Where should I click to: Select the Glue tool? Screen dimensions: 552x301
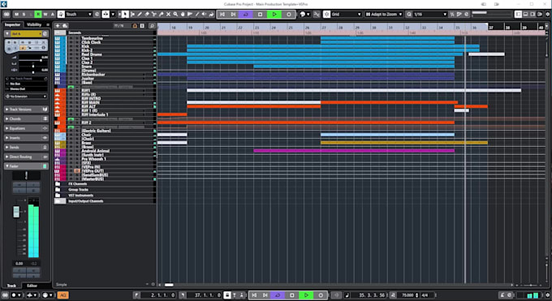(x=161, y=14)
